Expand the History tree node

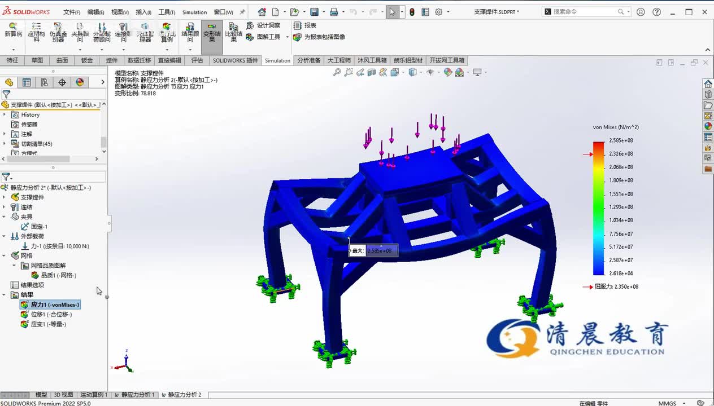[5, 114]
